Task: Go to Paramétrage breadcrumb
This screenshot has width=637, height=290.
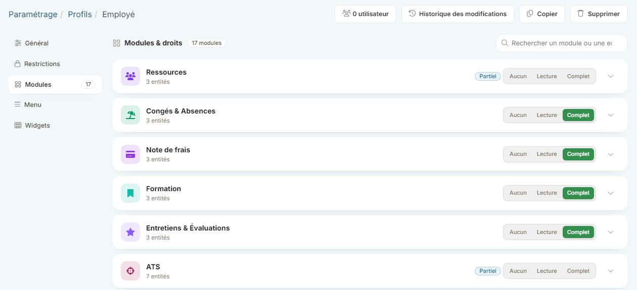Action: (x=33, y=14)
